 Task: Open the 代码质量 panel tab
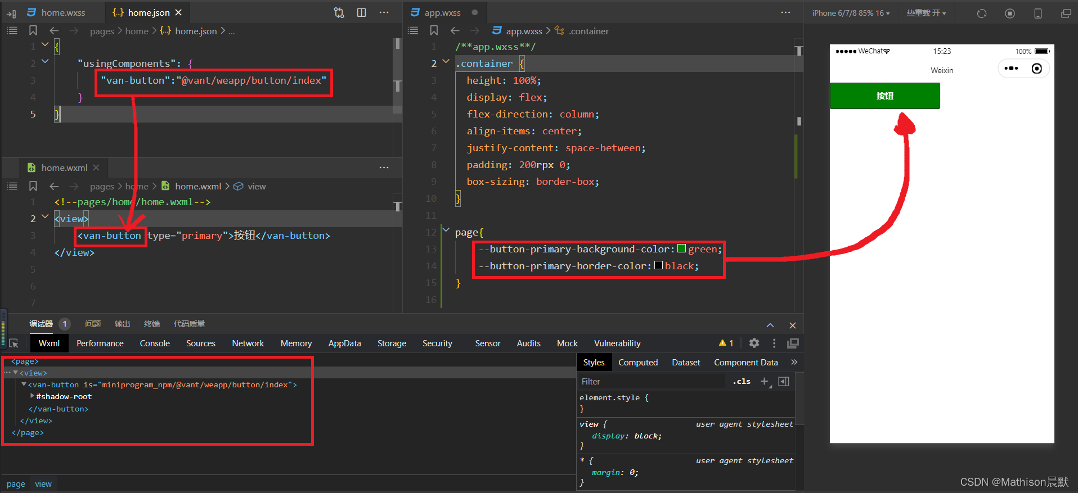[189, 324]
